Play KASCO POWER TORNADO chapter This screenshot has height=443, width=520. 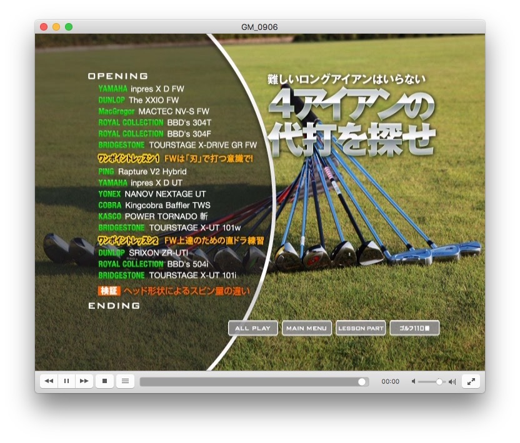153,217
